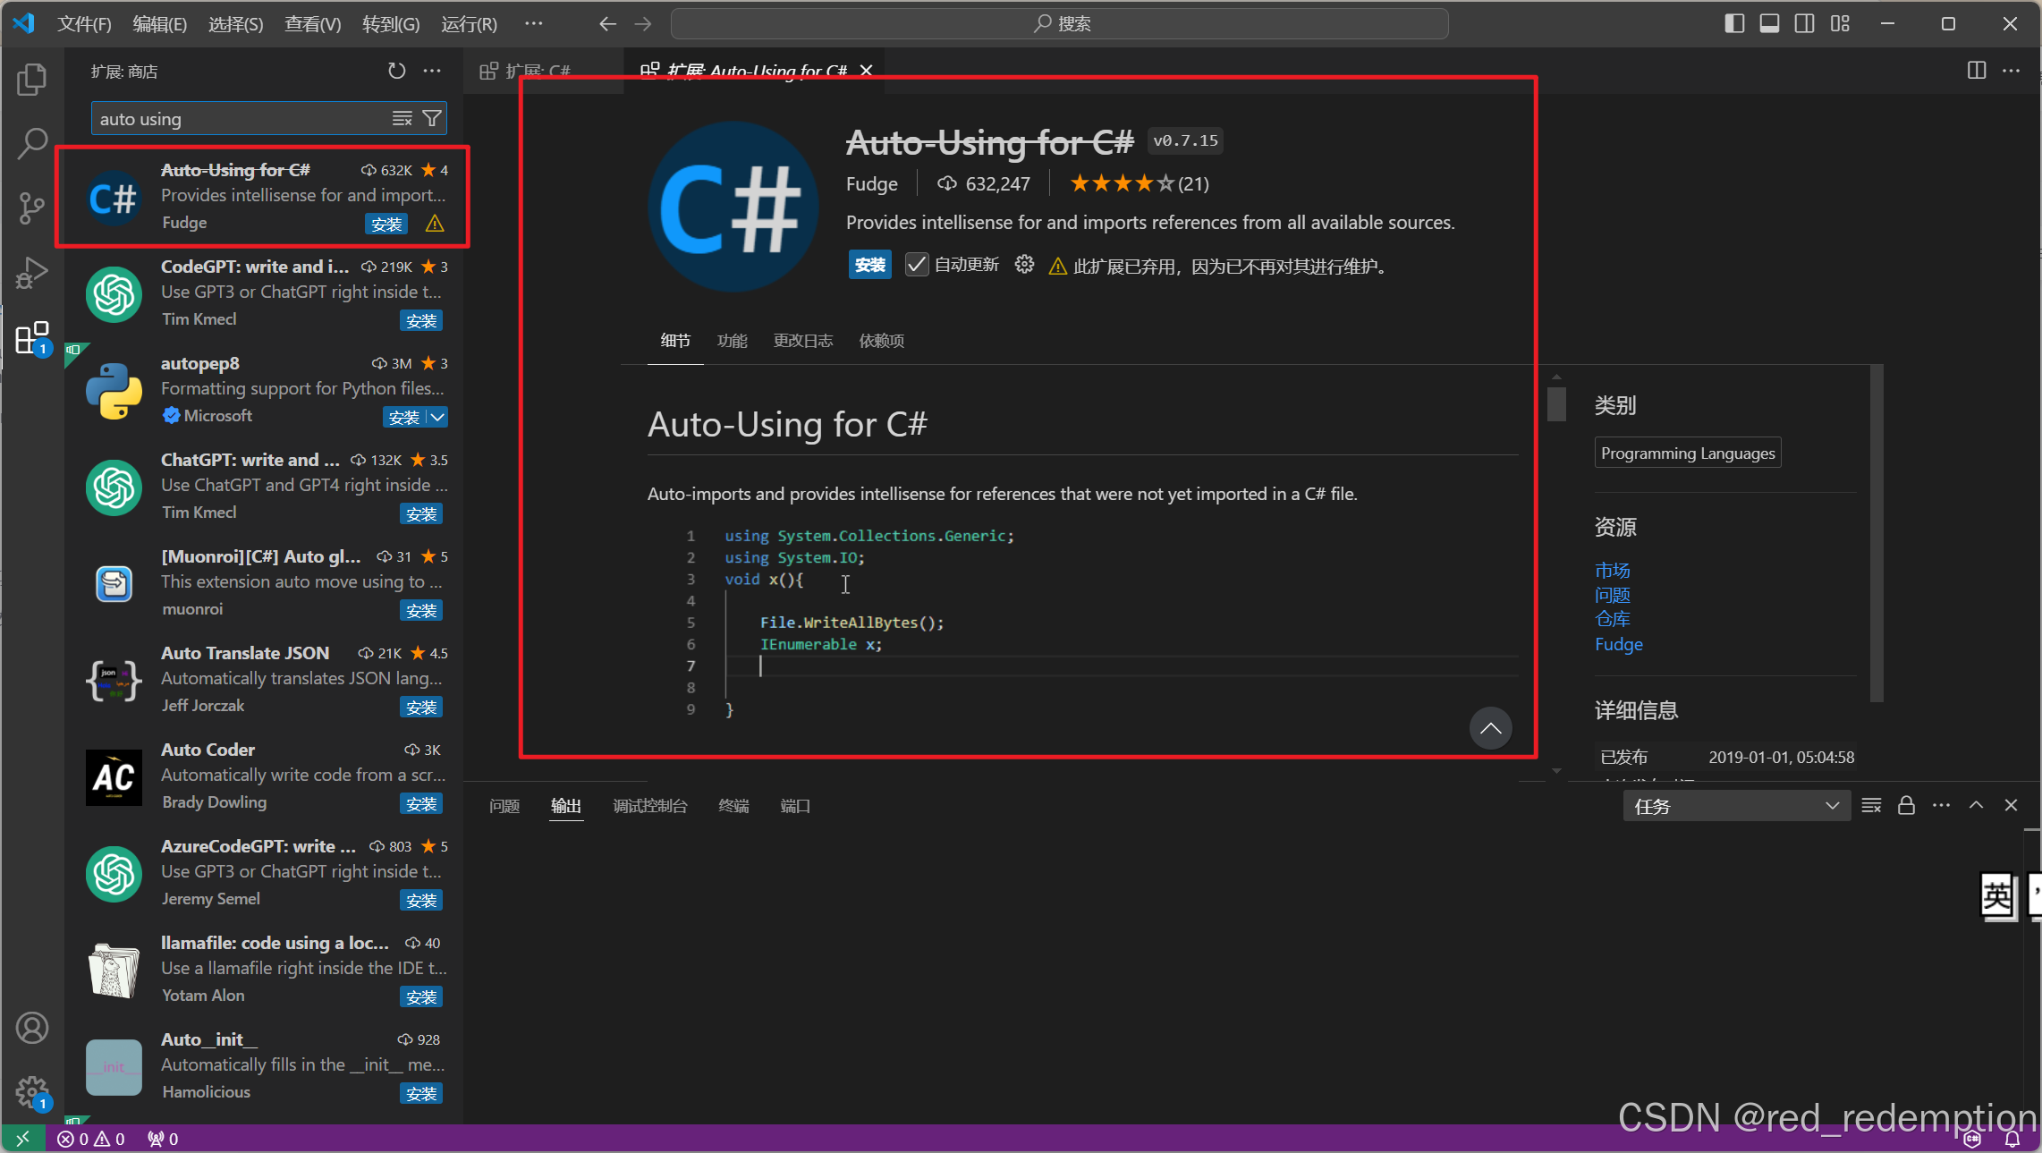The height and width of the screenshot is (1153, 2042).
Task: Click the top command center search bar
Action: [1060, 24]
